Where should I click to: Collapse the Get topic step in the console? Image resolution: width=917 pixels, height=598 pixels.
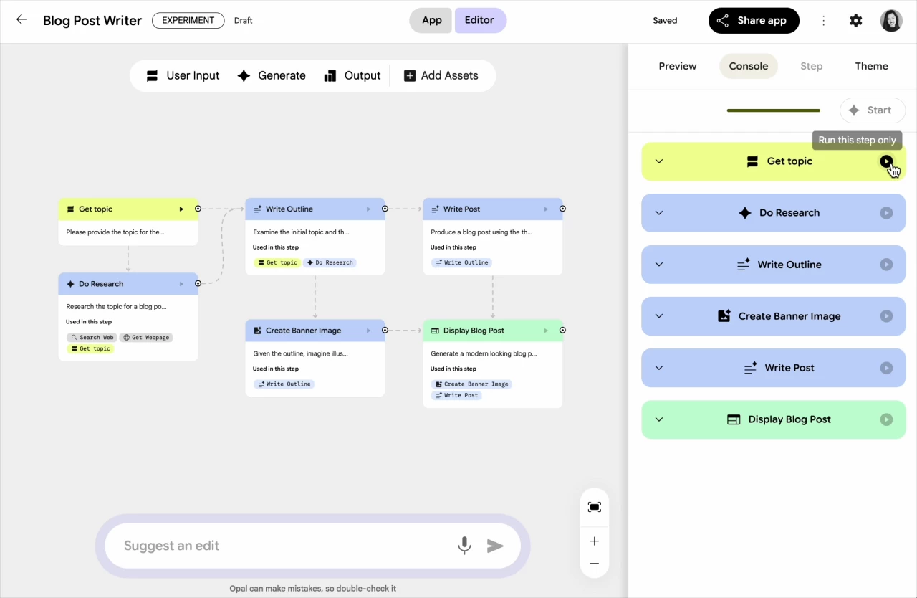pyautogui.click(x=659, y=161)
